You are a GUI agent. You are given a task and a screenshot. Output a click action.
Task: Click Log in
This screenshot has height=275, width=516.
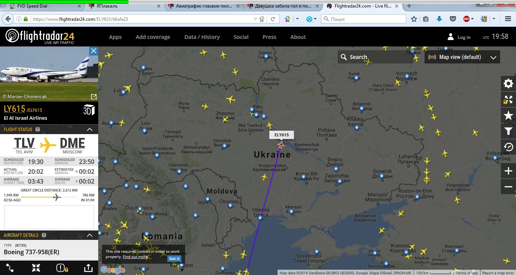[464, 37]
